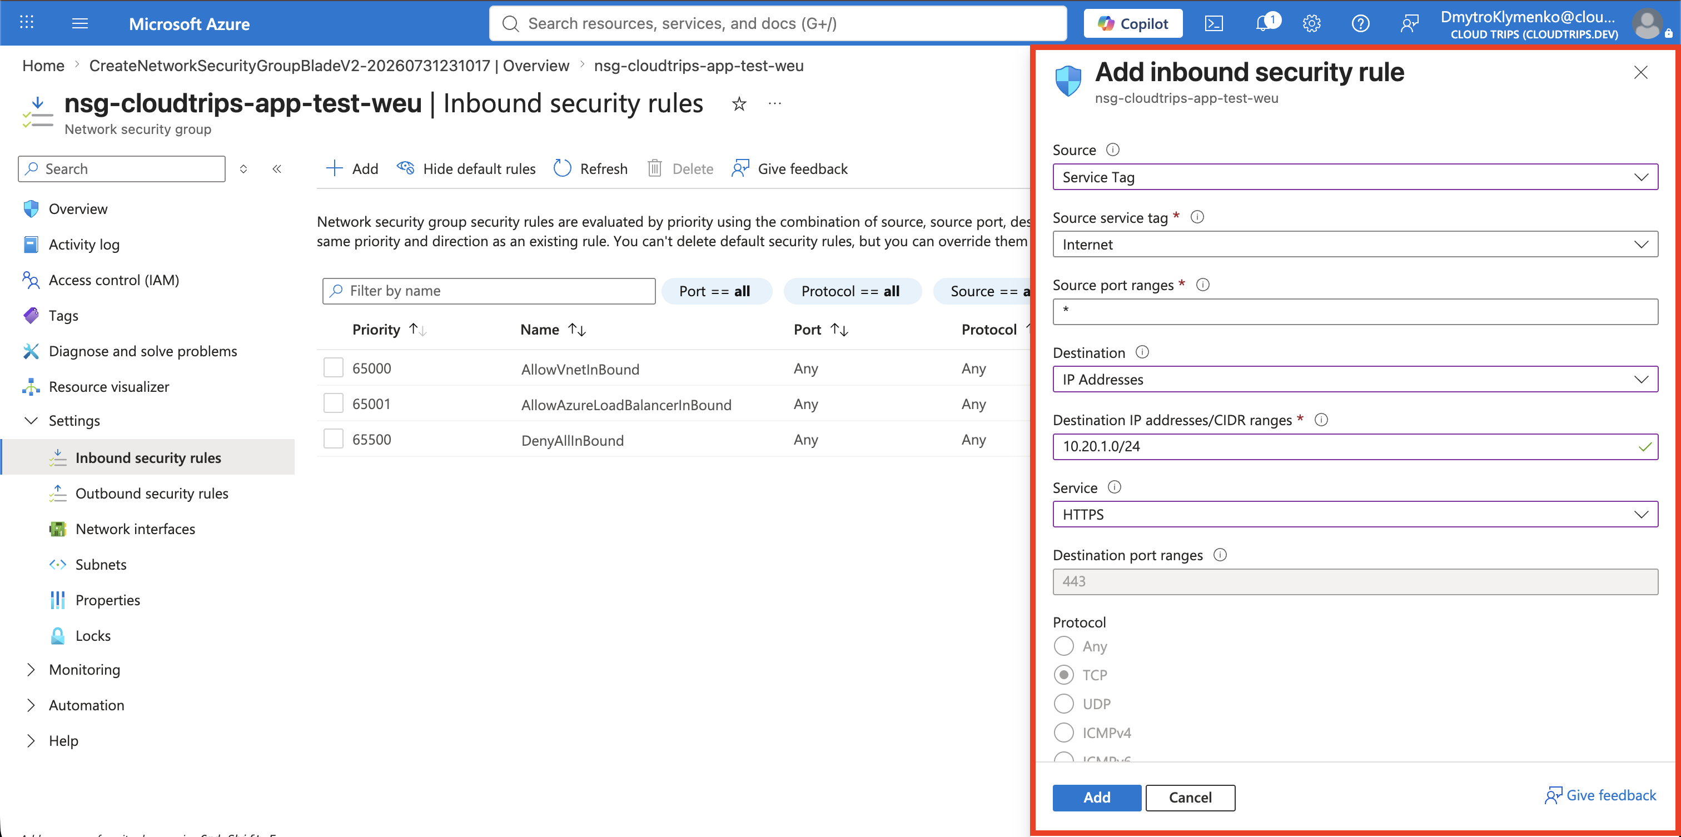Click Give feedback link in panel footer

point(1600,795)
